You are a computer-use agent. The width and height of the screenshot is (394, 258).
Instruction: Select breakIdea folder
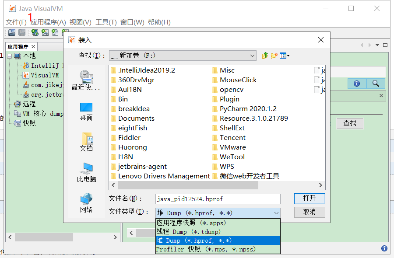(130, 109)
